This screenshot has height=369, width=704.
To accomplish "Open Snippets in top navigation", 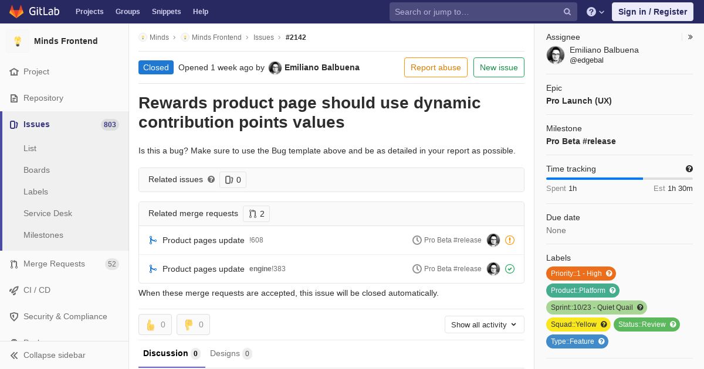I will pyautogui.click(x=167, y=12).
